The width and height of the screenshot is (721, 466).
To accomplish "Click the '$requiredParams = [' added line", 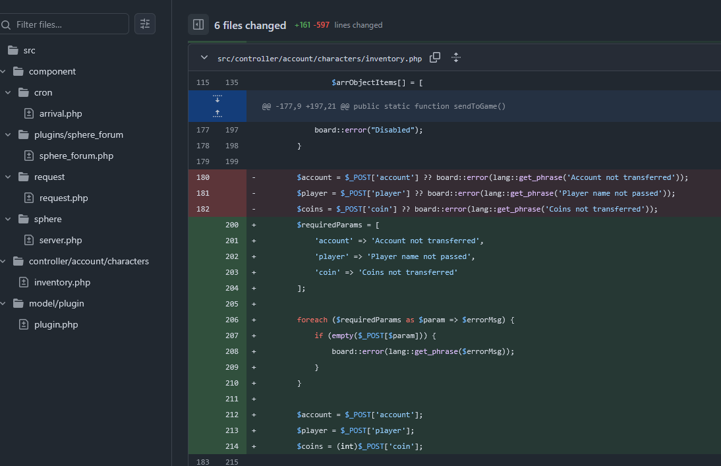I will (338, 225).
